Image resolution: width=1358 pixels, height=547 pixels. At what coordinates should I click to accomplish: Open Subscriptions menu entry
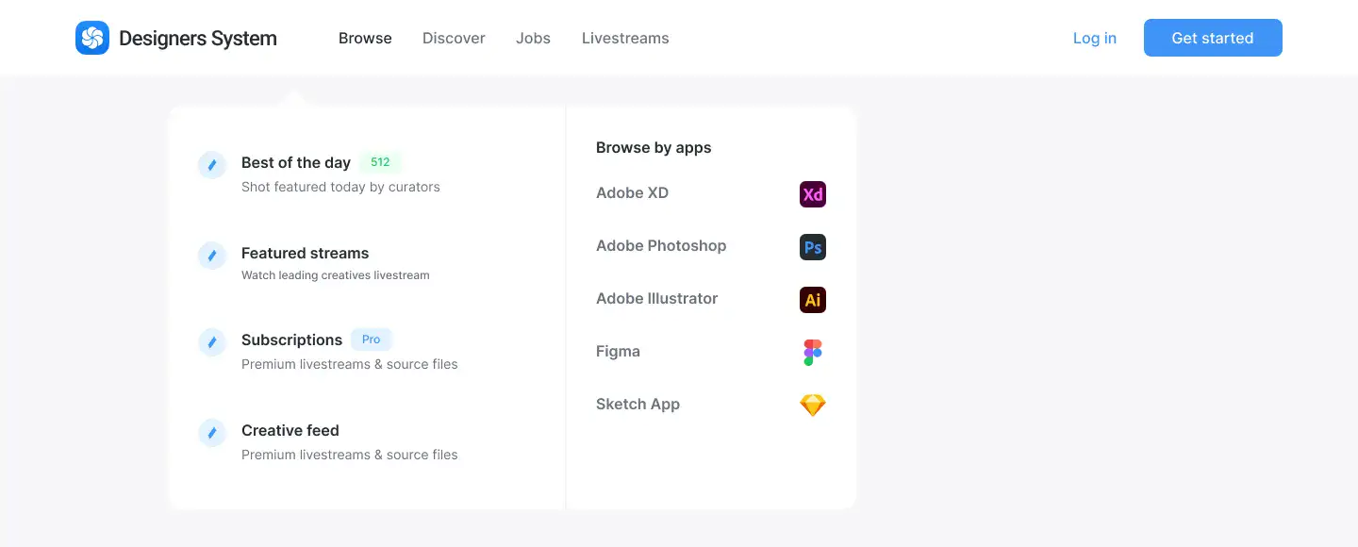(291, 340)
